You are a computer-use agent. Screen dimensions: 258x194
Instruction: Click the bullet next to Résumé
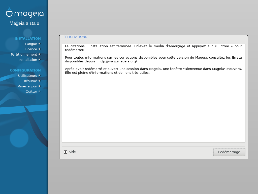[40, 81]
